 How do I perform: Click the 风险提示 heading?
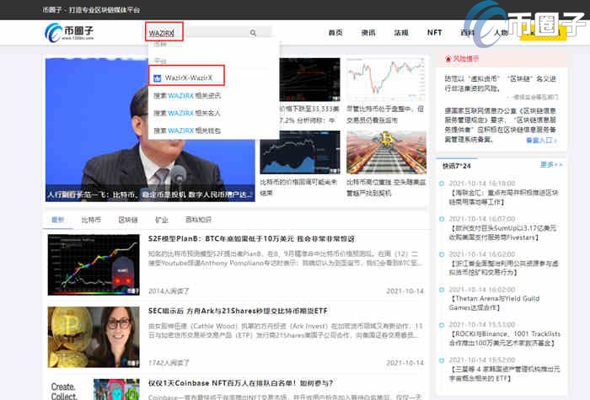466,59
